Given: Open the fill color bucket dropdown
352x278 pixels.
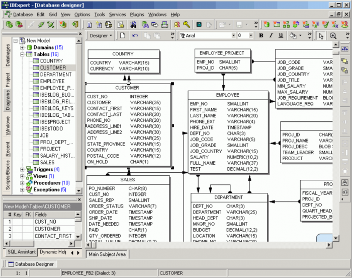Looking at the screenshot, I should tap(300, 36).
